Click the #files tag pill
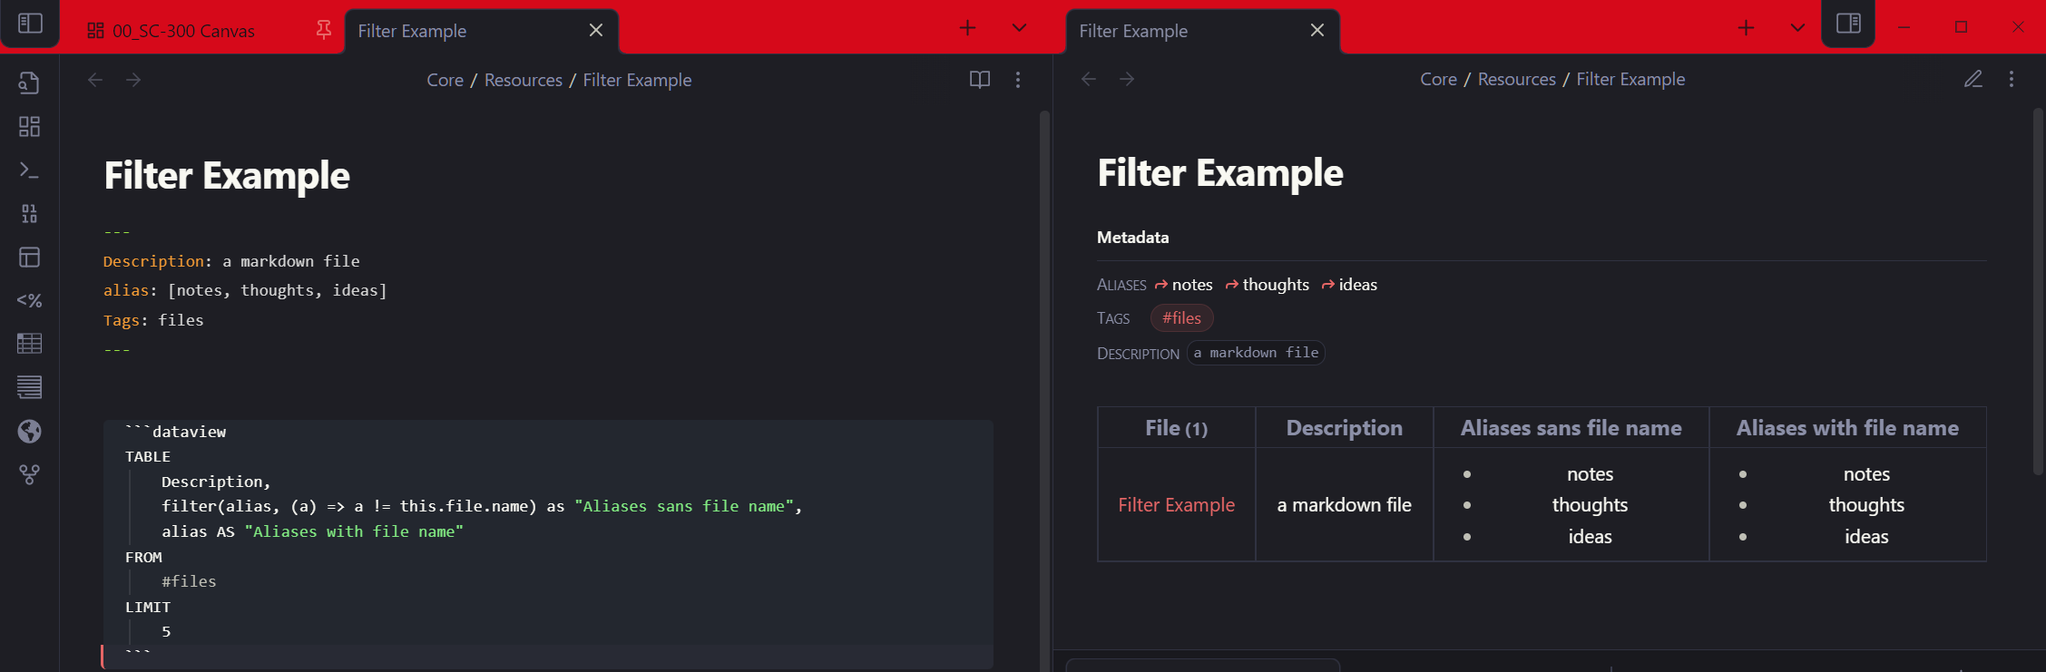This screenshot has height=672, width=2046. pos(1181,318)
